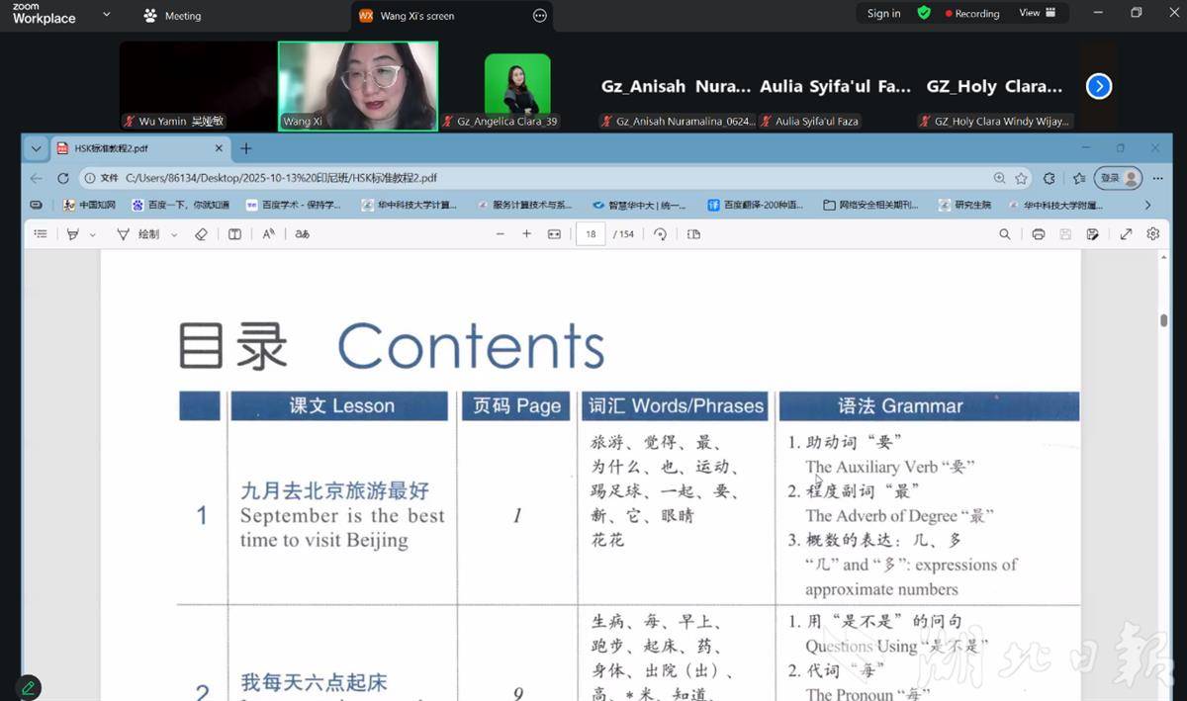Image resolution: width=1187 pixels, height=701 pixels.
Task: Open the View layout menu
Action: [1037, 14]
